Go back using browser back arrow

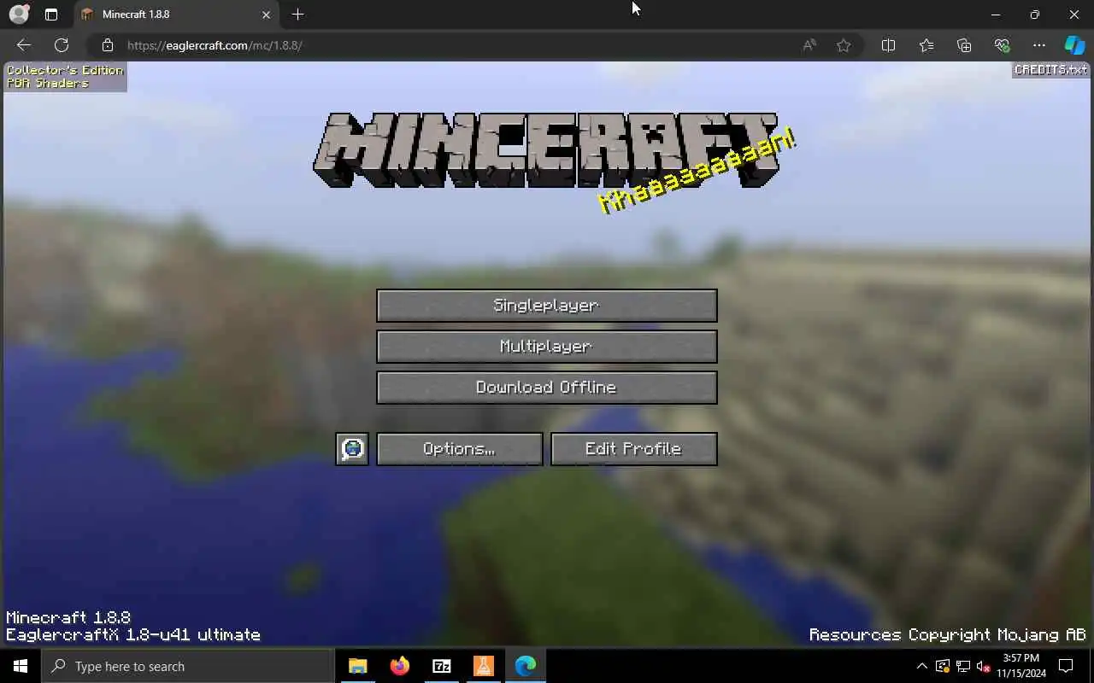[24, 45]
